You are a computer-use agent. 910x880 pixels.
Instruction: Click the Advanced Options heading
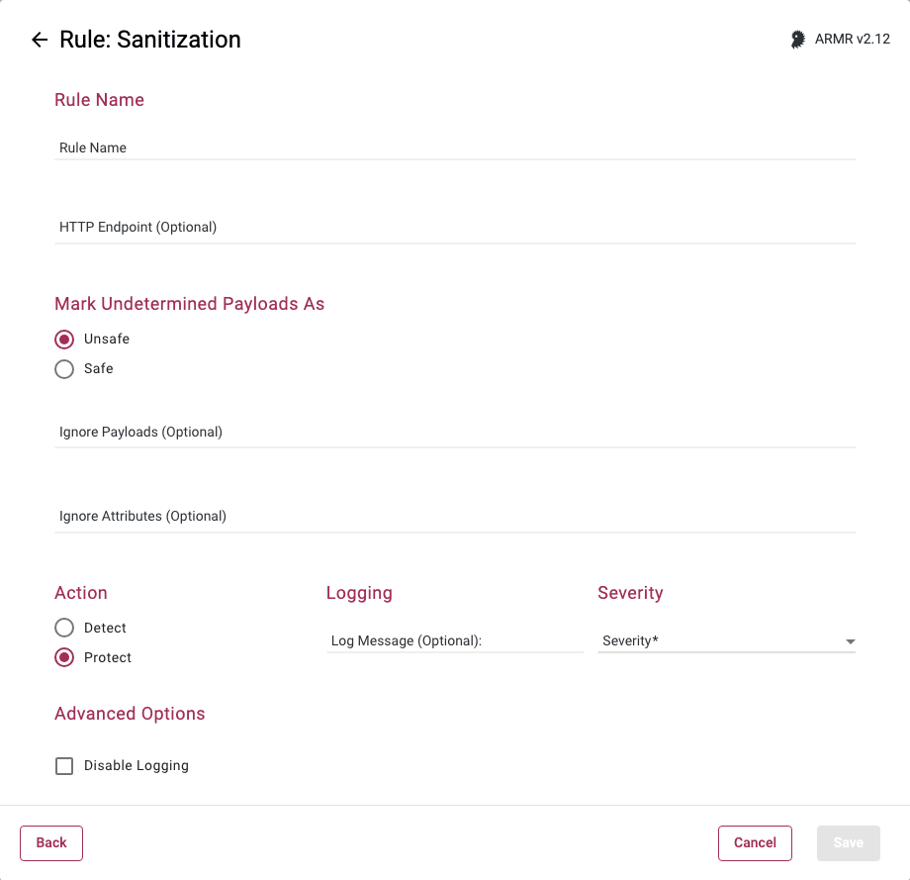coord(130,715)
